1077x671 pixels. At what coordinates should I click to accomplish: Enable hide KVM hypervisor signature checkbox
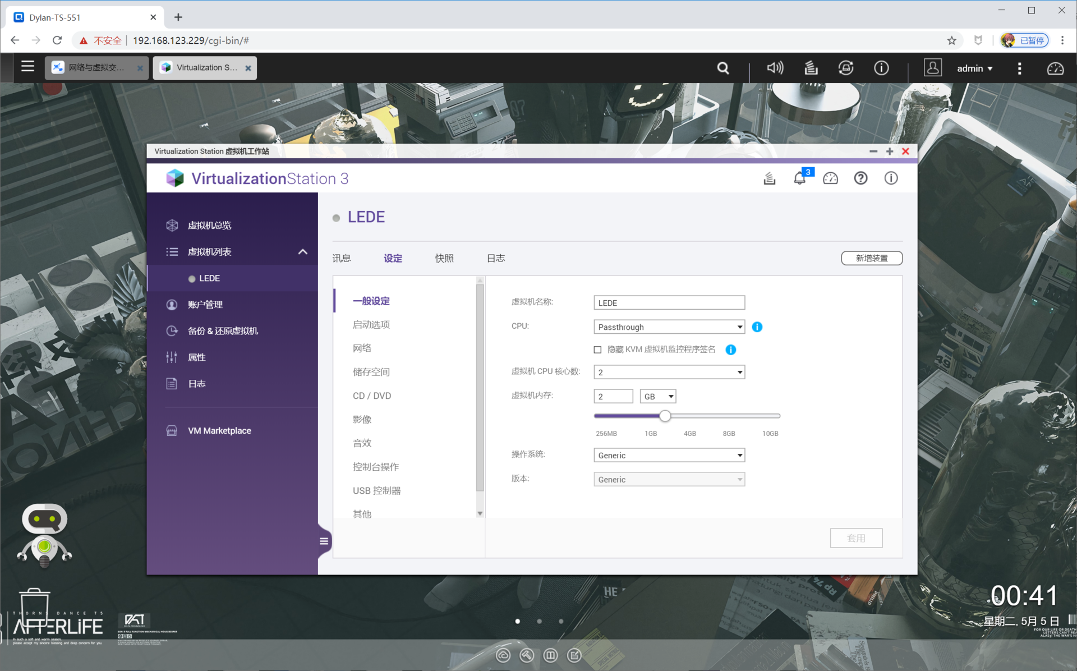coord(597,350)
